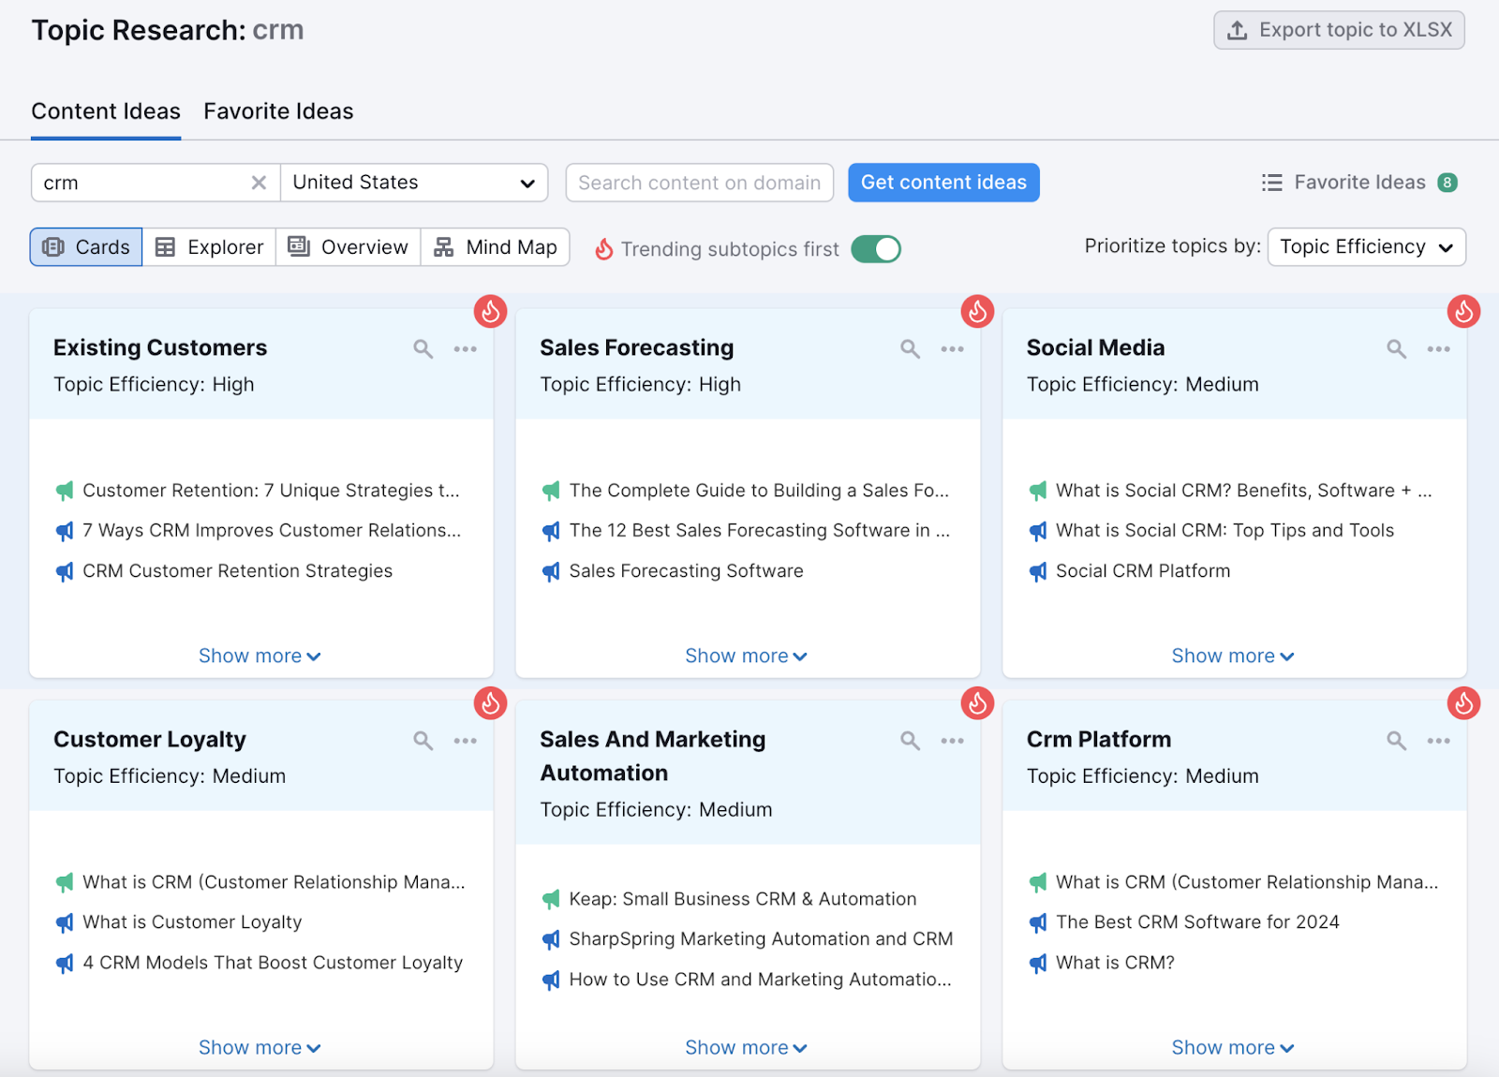Switch to the Cards view icon
Screen dimensions: 1499x1077
point(85,246)
